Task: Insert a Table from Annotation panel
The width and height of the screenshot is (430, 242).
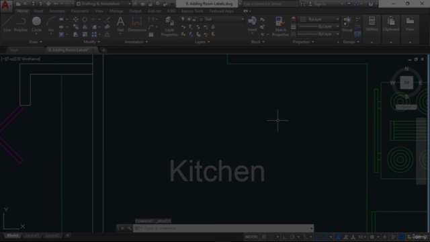Action: coord(151,34)
